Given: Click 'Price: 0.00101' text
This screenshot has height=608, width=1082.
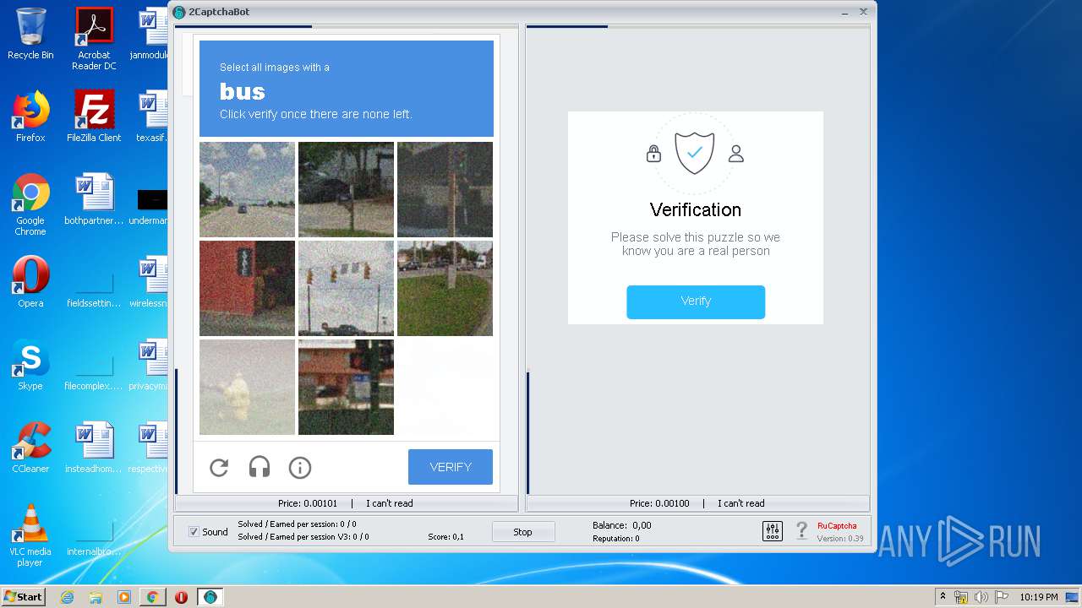Looking at the screenshot, I should (308, 503).
